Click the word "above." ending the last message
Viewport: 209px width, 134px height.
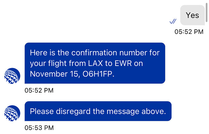point(154,111)
